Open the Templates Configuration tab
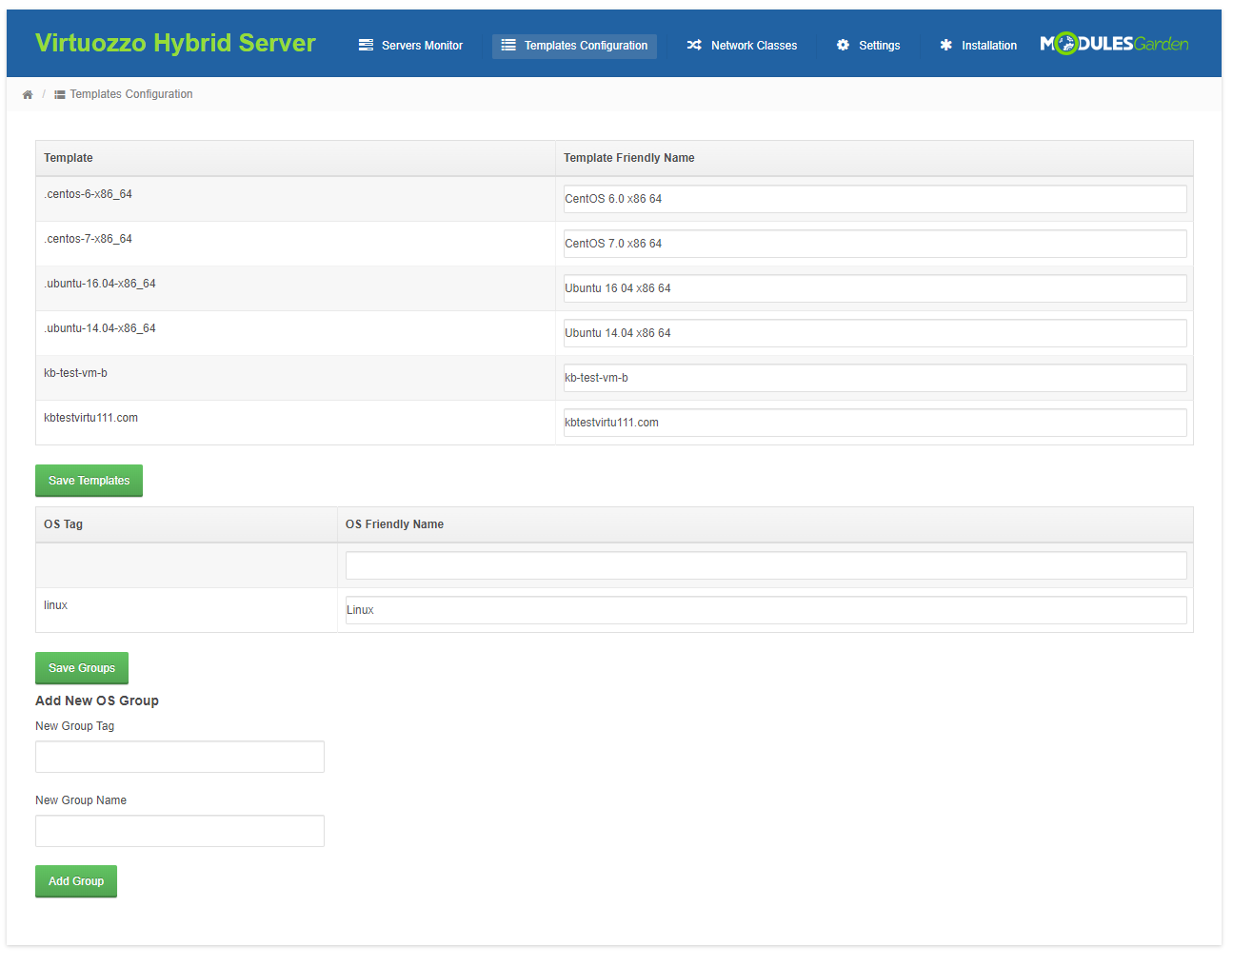 pyautogui.click(x=574, y=46)
